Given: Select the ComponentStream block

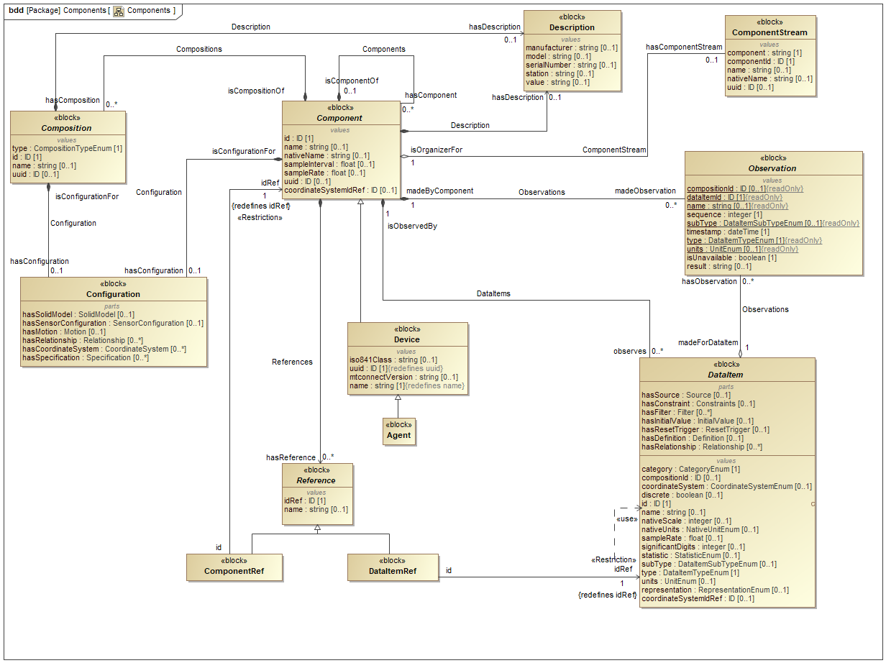Looking at the screenshot, I should 771,32.
